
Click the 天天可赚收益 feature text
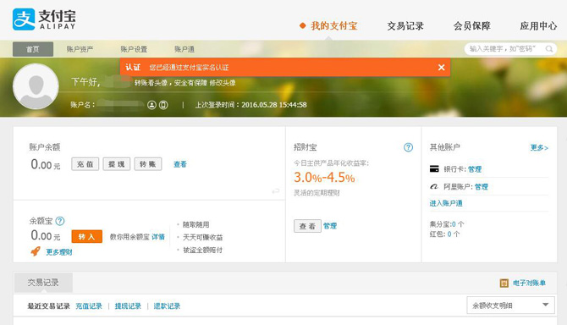coord(202,237)
